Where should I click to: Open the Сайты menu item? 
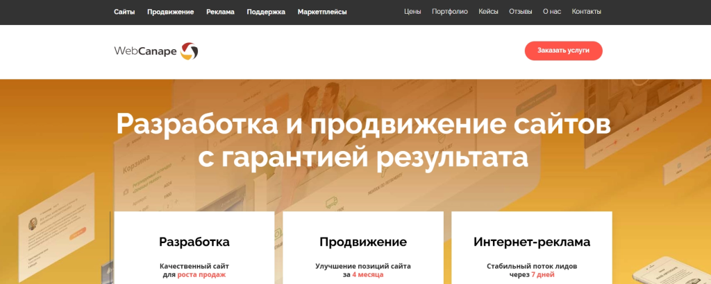tap(124, 12)
